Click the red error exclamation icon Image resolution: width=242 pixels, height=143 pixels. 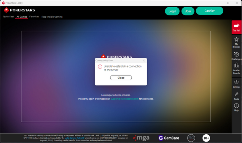100,66
